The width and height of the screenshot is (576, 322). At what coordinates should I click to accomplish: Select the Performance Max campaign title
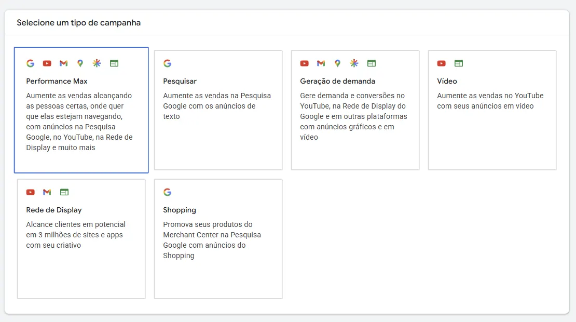(x=57, y=81)
